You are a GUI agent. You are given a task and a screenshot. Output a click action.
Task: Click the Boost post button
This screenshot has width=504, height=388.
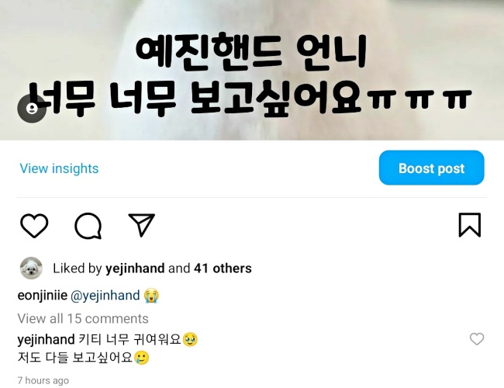coord(431,168)
